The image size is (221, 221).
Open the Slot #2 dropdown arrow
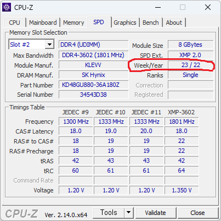(x=49, y=45)
